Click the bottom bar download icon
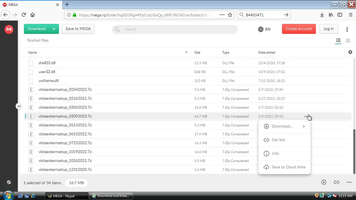The width and height of the screenshot is (356, 200). [323, 182]
